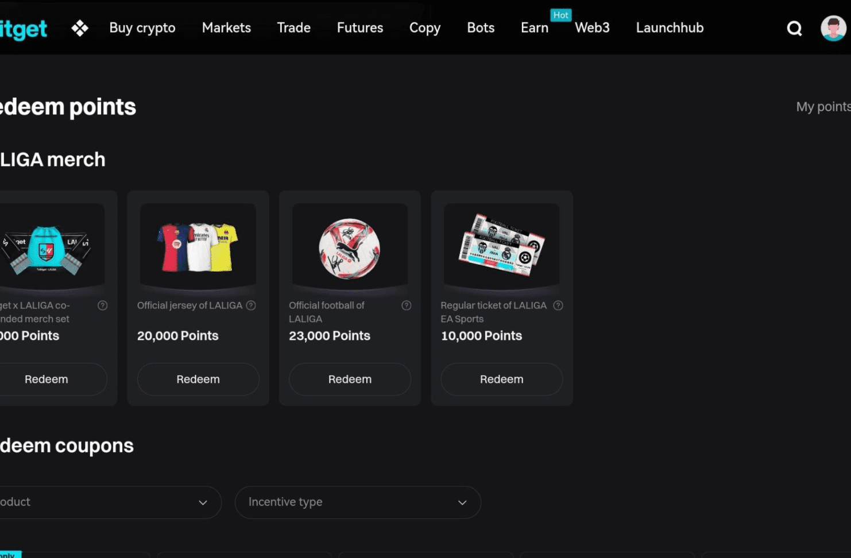Select the Launchhub menu item

(670, 28)
